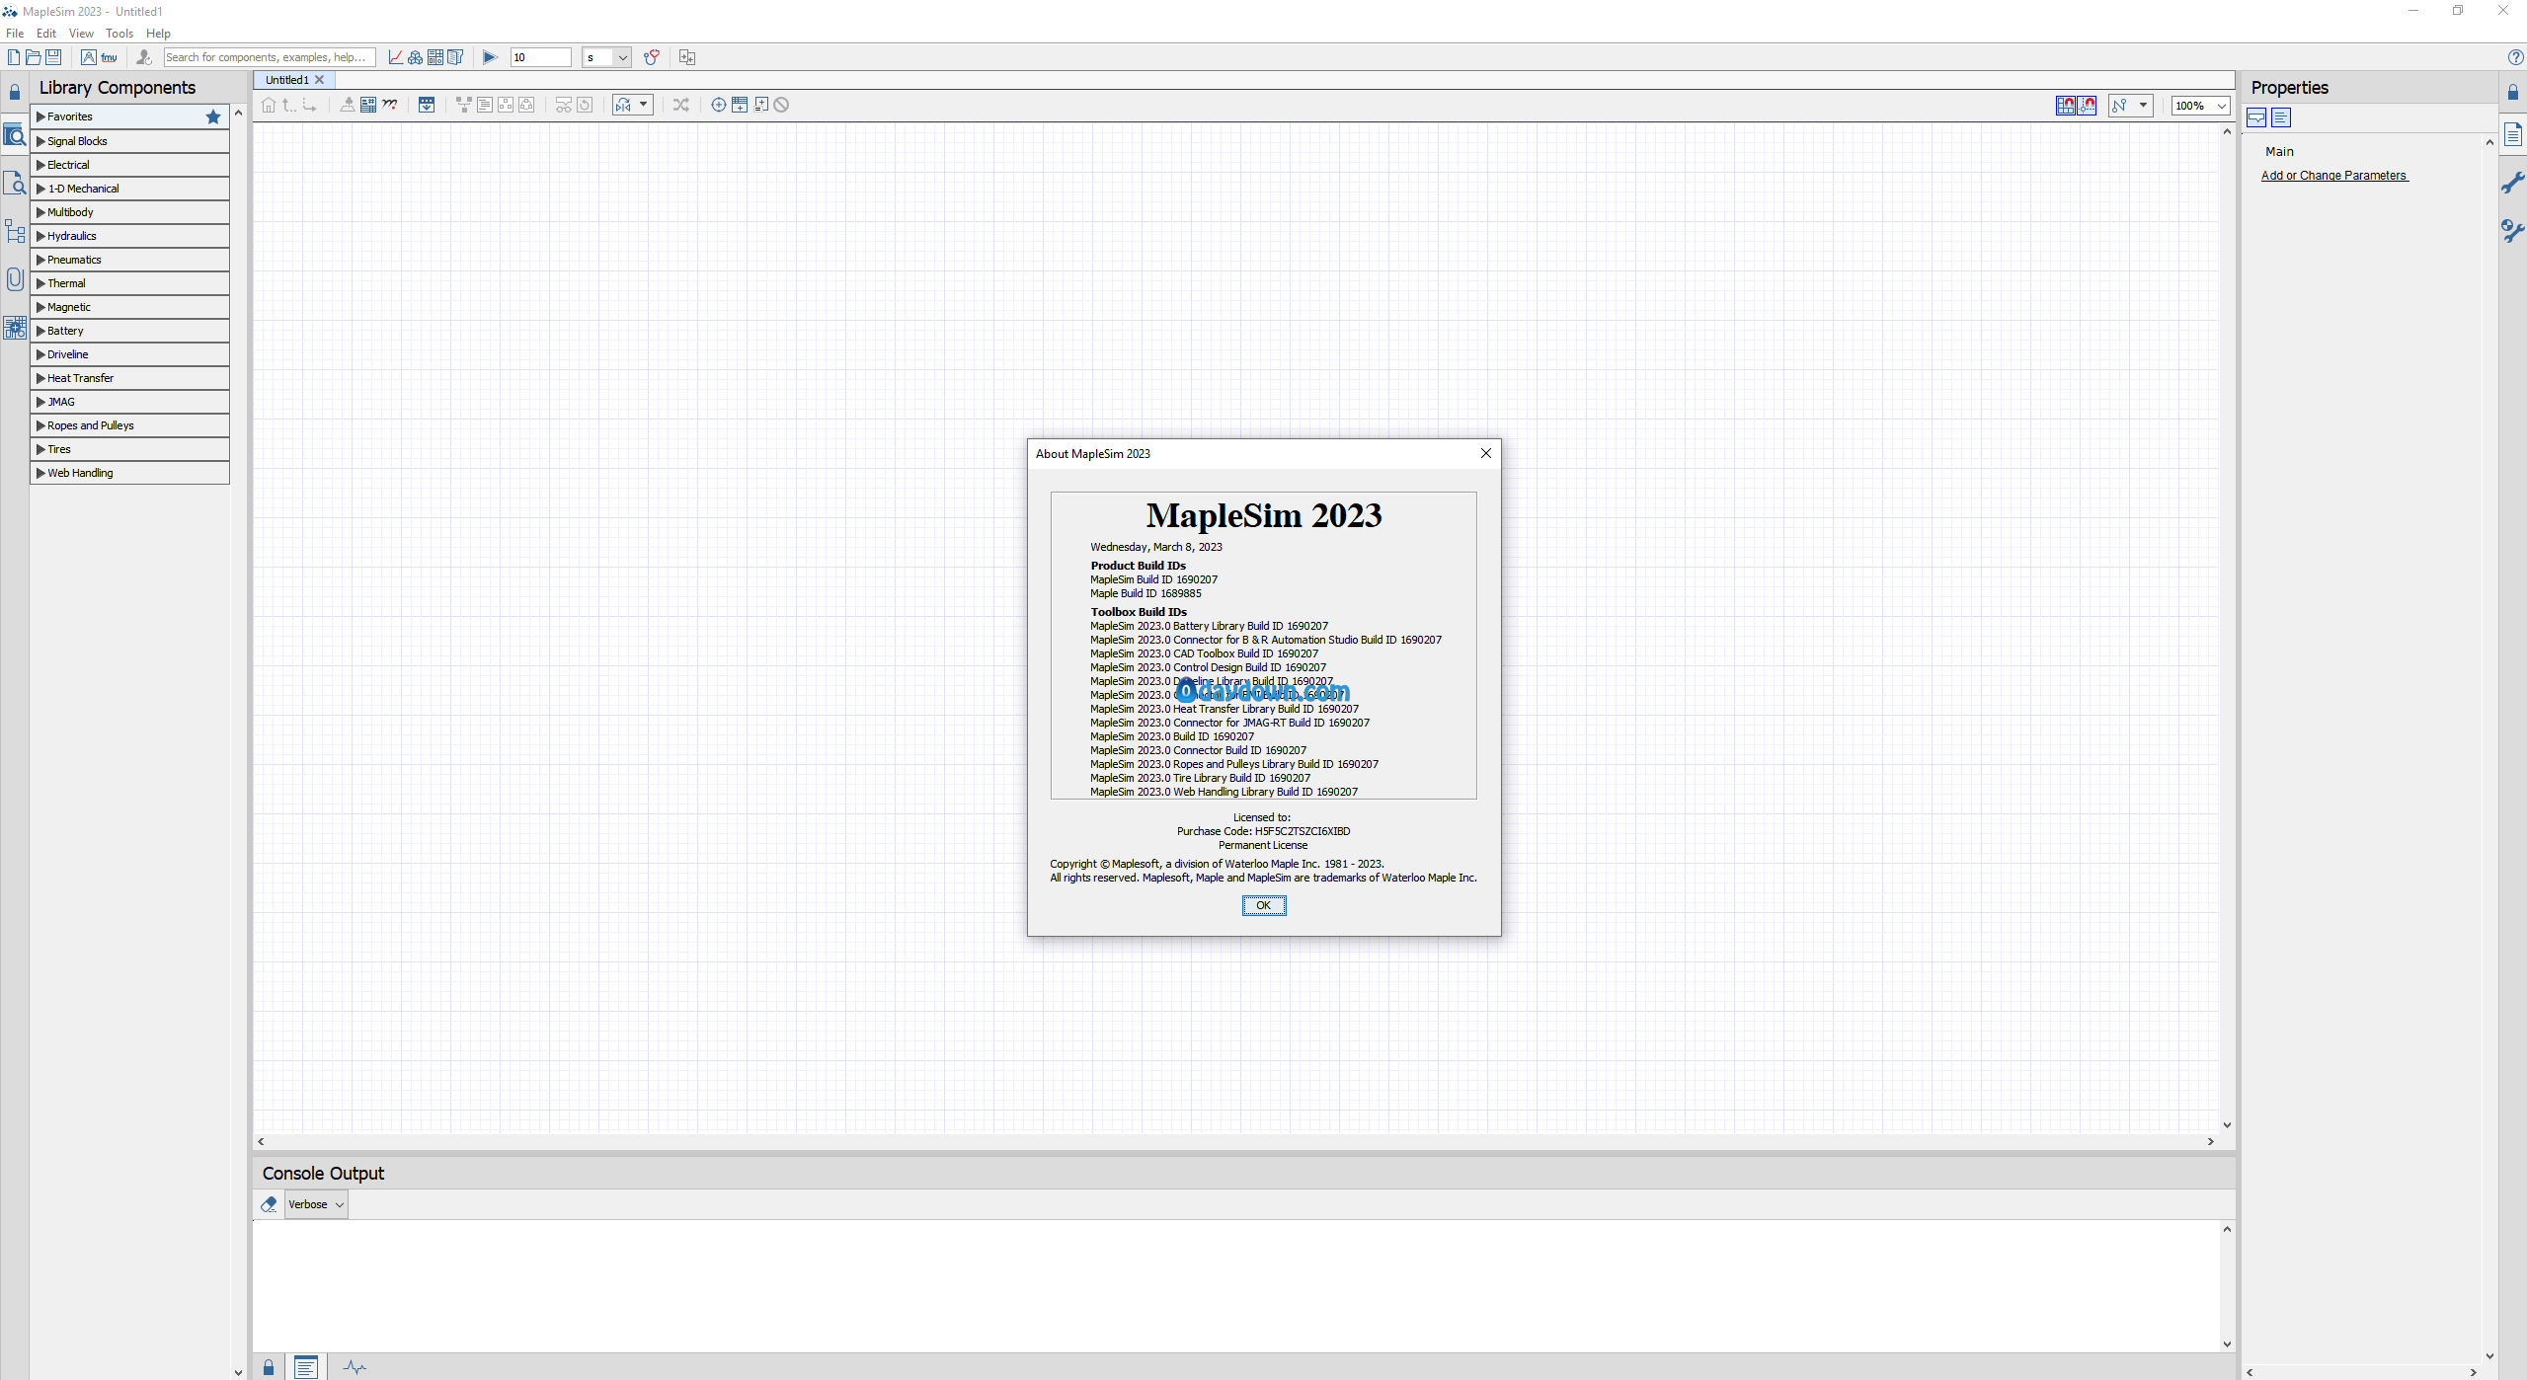This screenshot has height=1380, width=2527.
Task: Go to main model via home icon
Action: tap(269, 105)
